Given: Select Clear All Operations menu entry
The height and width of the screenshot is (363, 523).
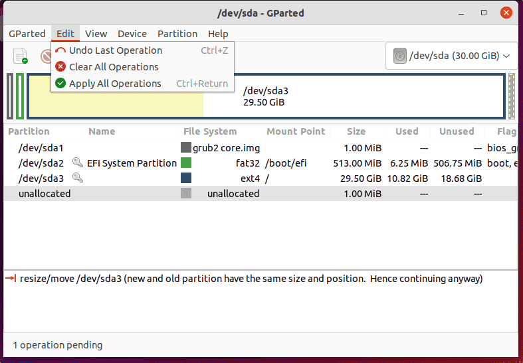Looking at the screenshot, I should tap(113, 67).
